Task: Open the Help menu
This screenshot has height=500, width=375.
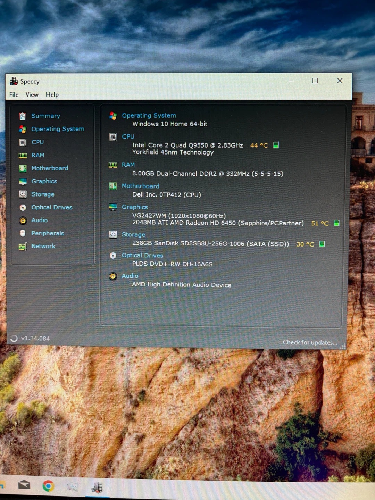Action: pos(52,95)
